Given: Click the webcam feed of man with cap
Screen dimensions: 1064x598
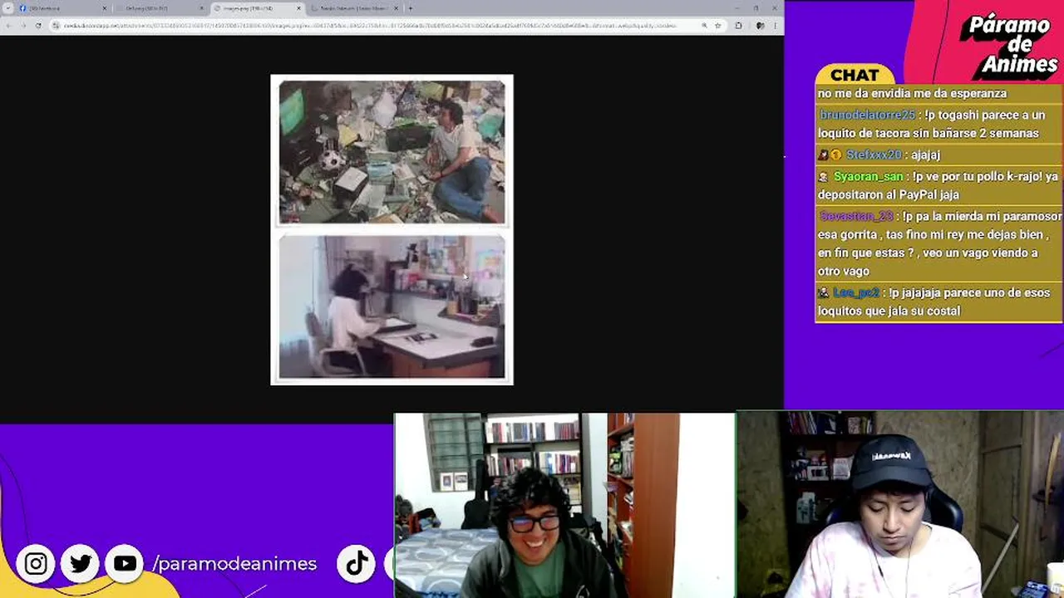Looking at the screenshot, I should (x=900, y=505).
